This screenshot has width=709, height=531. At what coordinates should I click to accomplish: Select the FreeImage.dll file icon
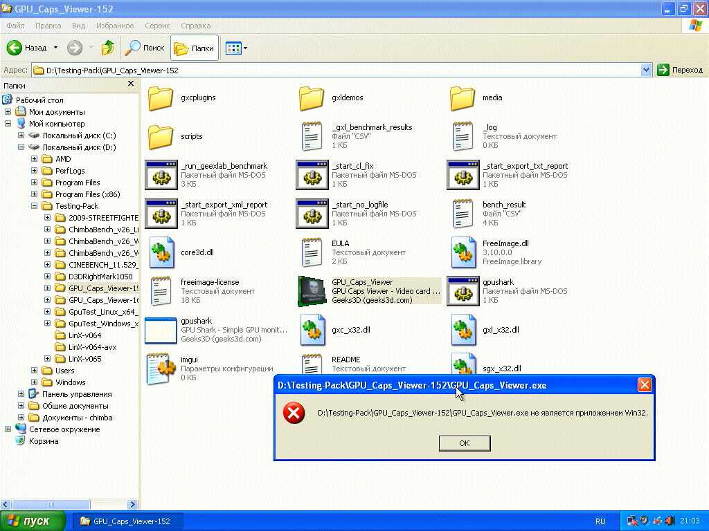[463, 253]
